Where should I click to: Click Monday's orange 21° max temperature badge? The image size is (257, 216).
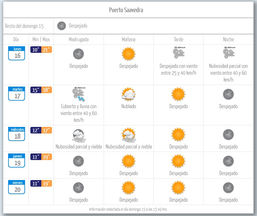(46, 50)
